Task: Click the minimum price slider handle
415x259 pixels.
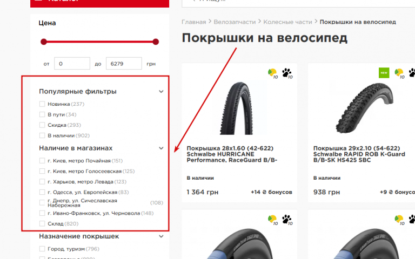Action: click(x=44, y=42)
